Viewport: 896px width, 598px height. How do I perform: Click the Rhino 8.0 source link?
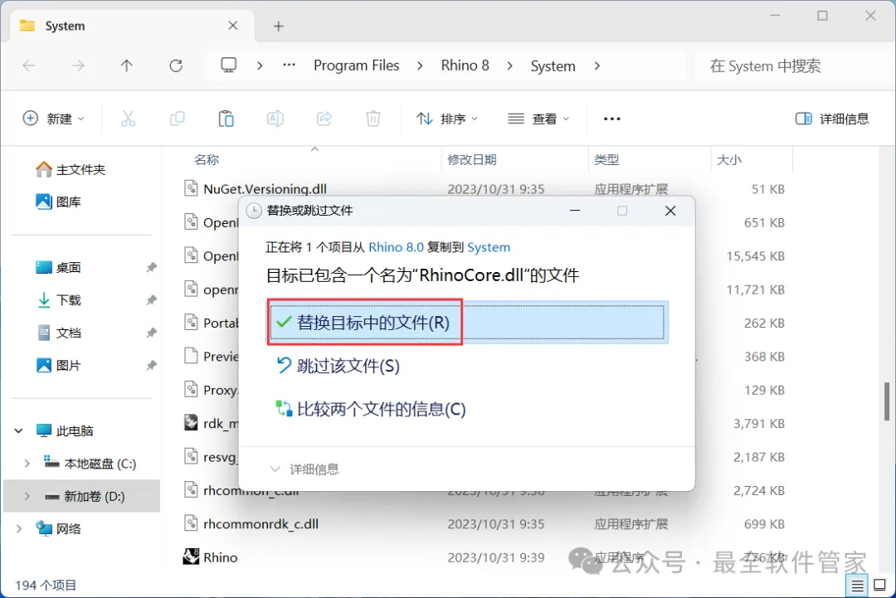(x=396, y=247)
